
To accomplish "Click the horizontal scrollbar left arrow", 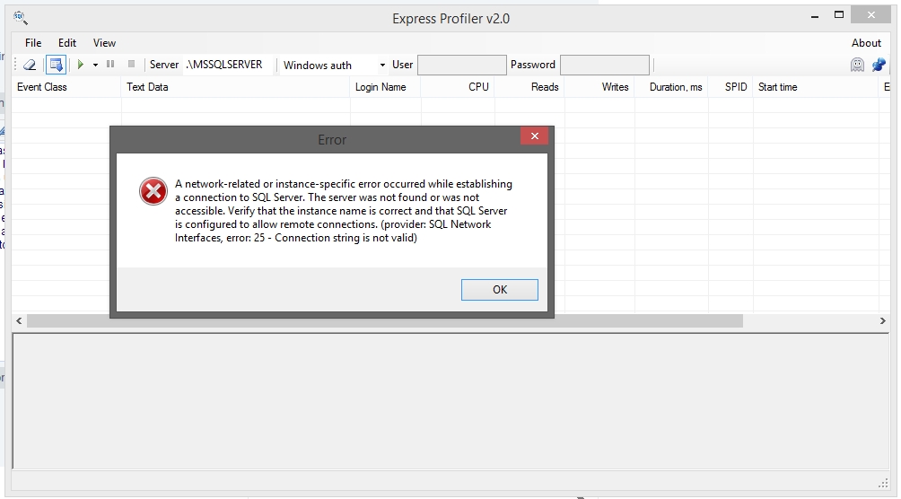I will (x=19, y=320).
